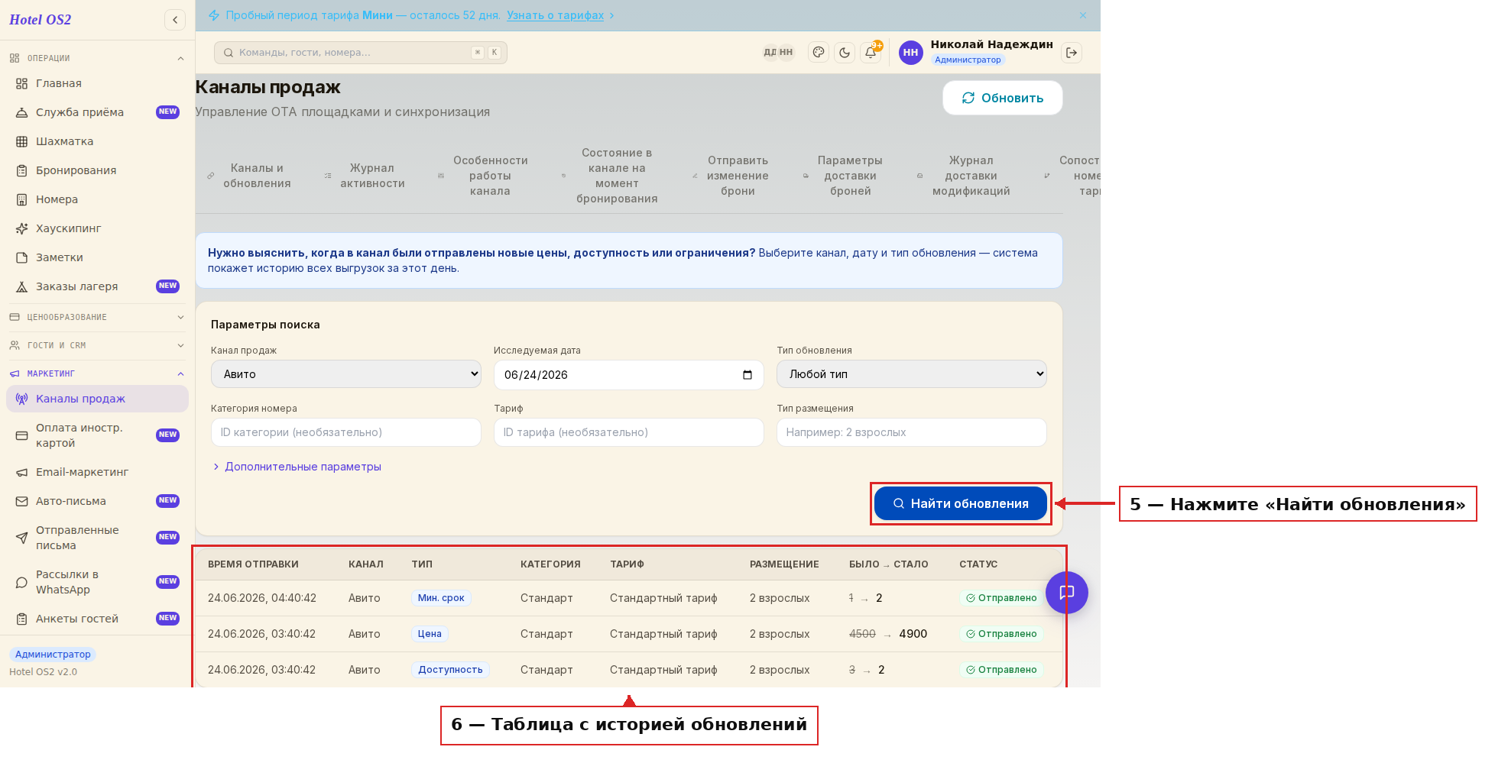Click the БЫЛО → СТАЛО column header

tap(888, 564)
